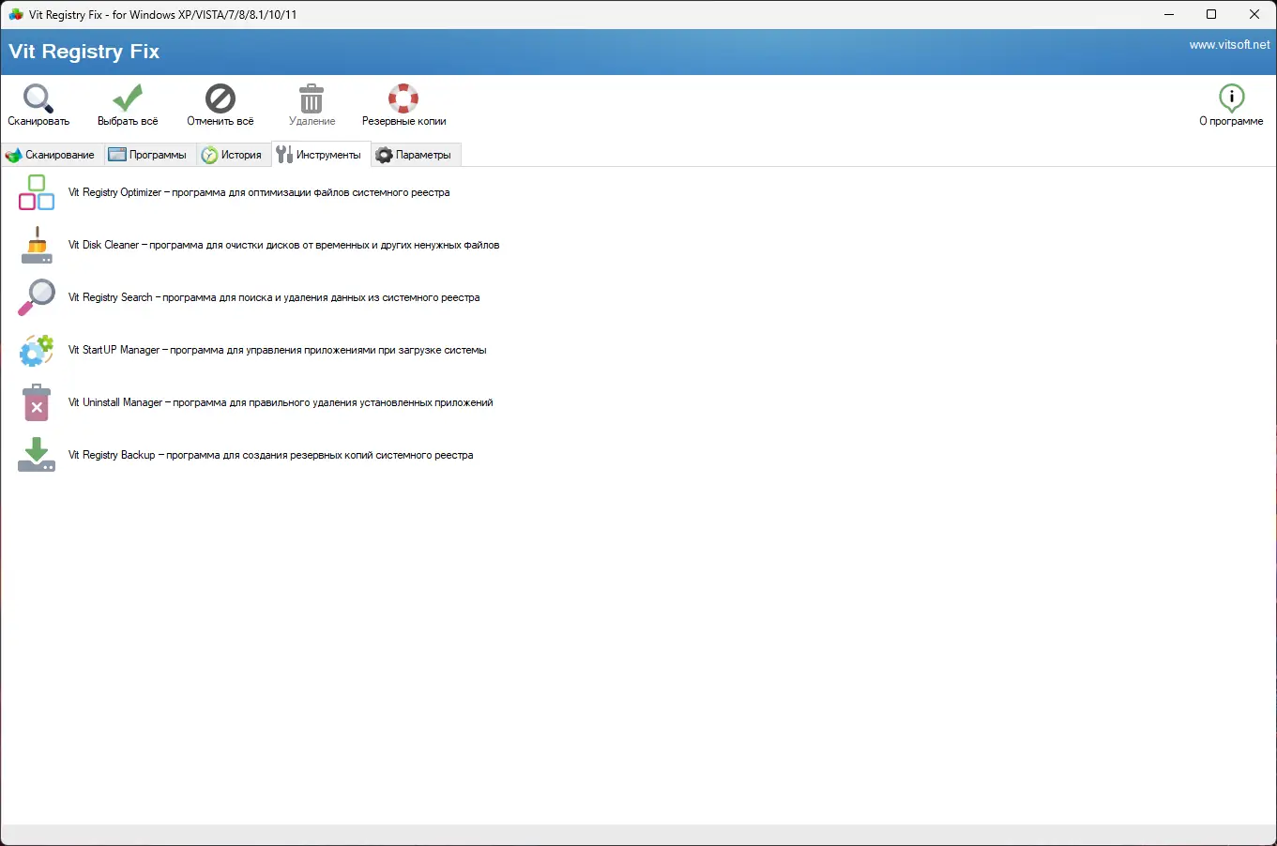The height and width of the screenshot is (846, 1277).
Task: Select the Инструменты tab
Action: tap(320, 155)
